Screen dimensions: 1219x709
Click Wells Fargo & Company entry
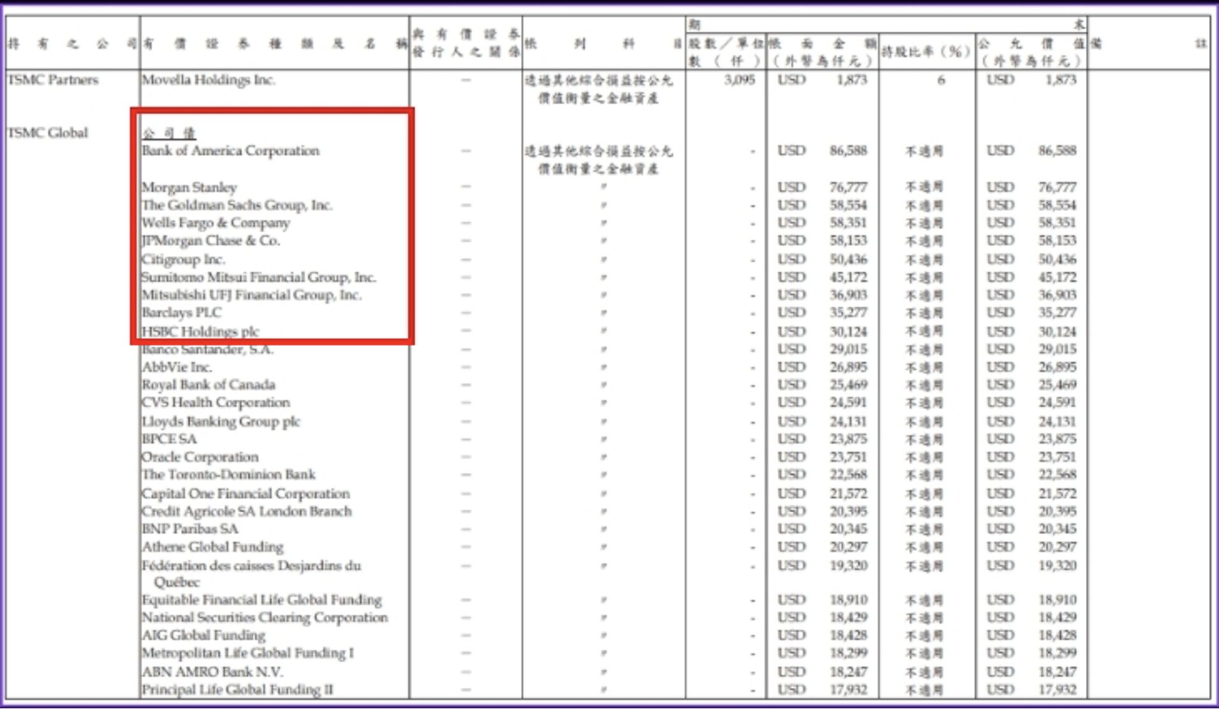pyautogui.click(x=217, y=223)
